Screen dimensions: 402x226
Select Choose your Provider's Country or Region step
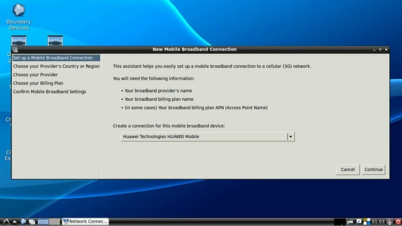[x=56, y=66]
